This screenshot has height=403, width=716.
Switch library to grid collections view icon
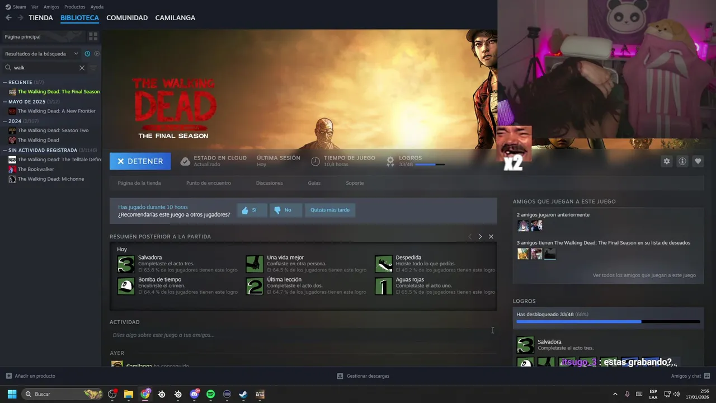point(93,36)
